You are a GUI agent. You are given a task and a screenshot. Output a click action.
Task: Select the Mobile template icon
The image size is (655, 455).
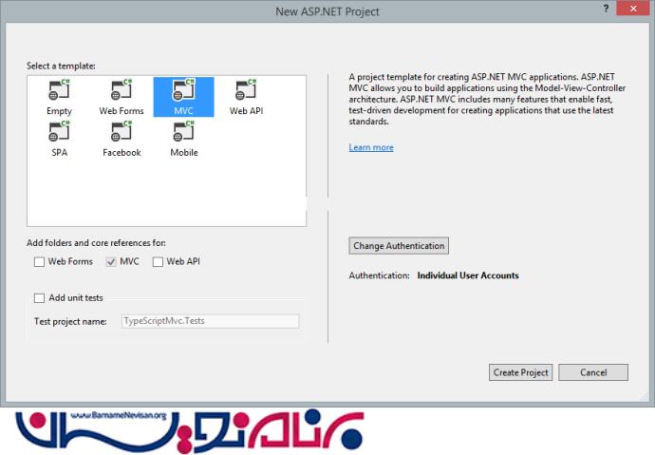pos(183,131)
